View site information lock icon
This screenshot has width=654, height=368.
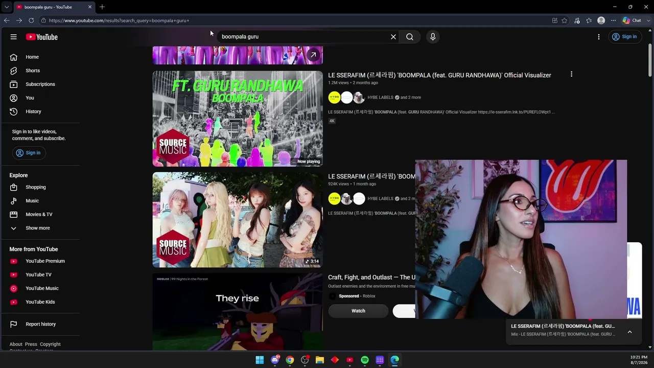click(x=44, y=20)
